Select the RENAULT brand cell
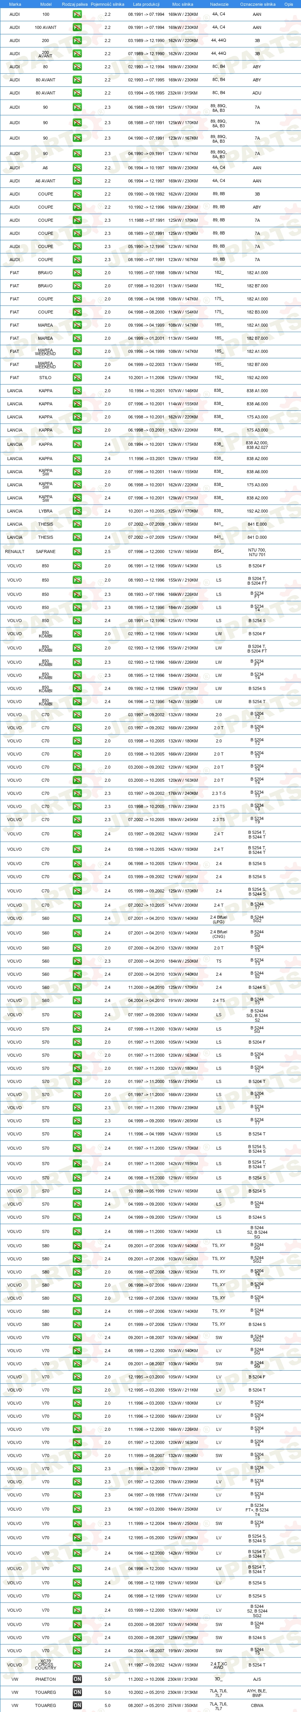Screen dimensions: 301x1712 coord(15,552)
